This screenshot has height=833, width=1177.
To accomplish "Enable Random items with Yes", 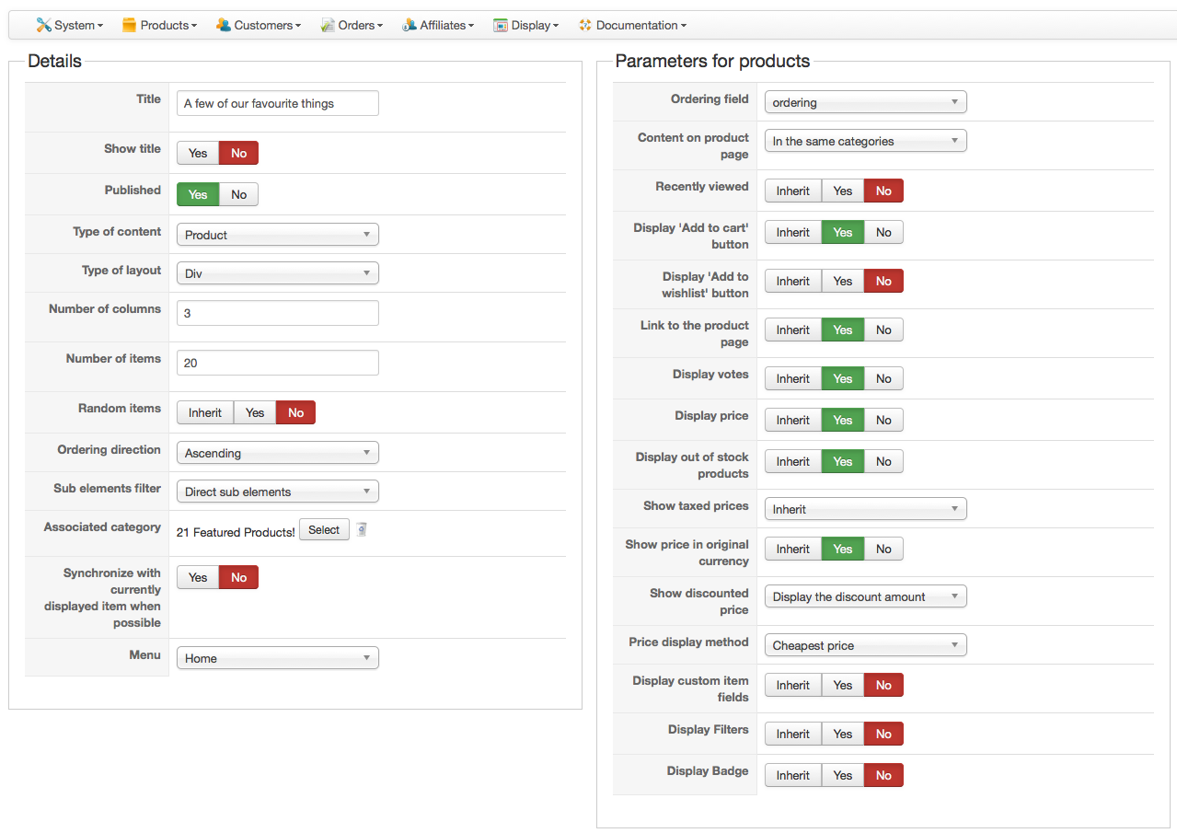I will click(x=255, y=412).
